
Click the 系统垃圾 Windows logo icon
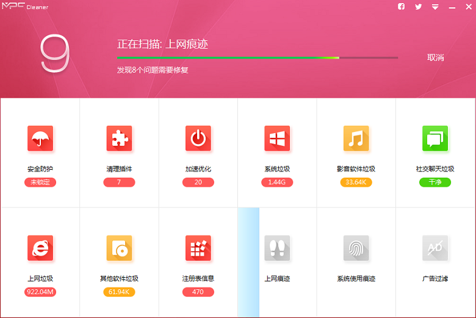[277, 139]
